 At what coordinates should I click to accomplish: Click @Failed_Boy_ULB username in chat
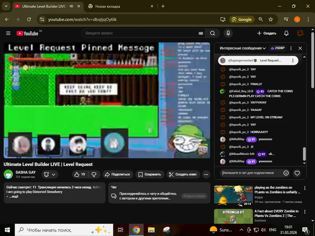click(241, 91)
